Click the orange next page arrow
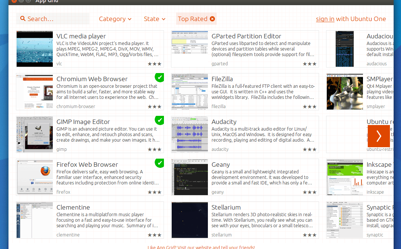The image size is (401, 249). click(x=379, y=136)
